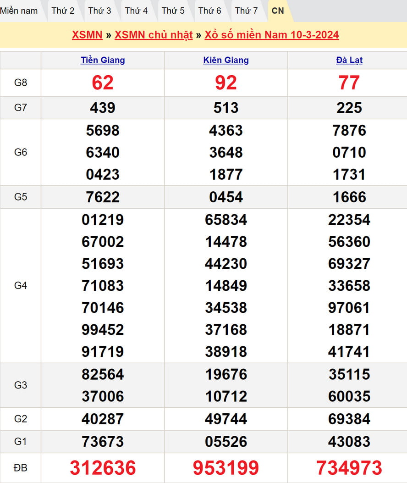Click the Thứ 5 tab

click(173, 11)
